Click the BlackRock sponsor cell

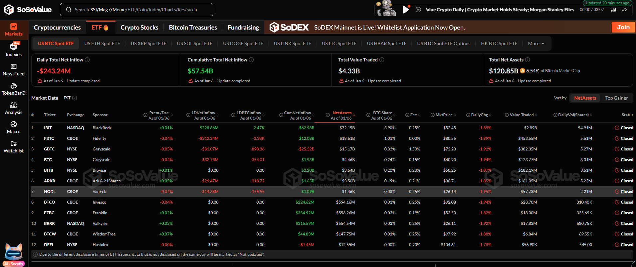[102, 128]
